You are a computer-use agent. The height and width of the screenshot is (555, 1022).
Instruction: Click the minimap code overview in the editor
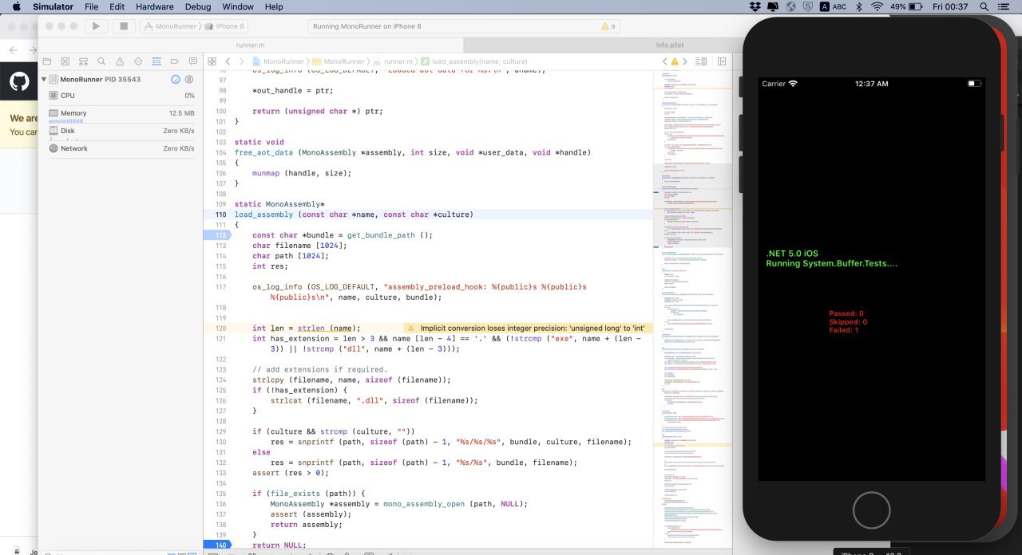(x=692, y=309)
